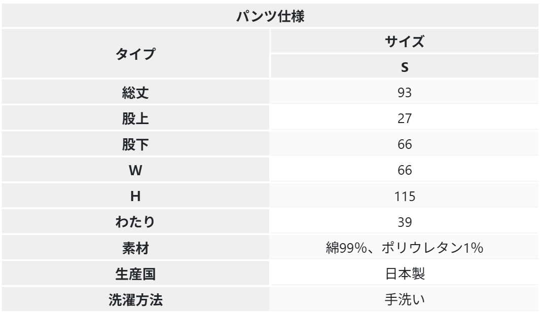Select the 手洗い washing method cell

pyautogui.click(x=404, y=299)
